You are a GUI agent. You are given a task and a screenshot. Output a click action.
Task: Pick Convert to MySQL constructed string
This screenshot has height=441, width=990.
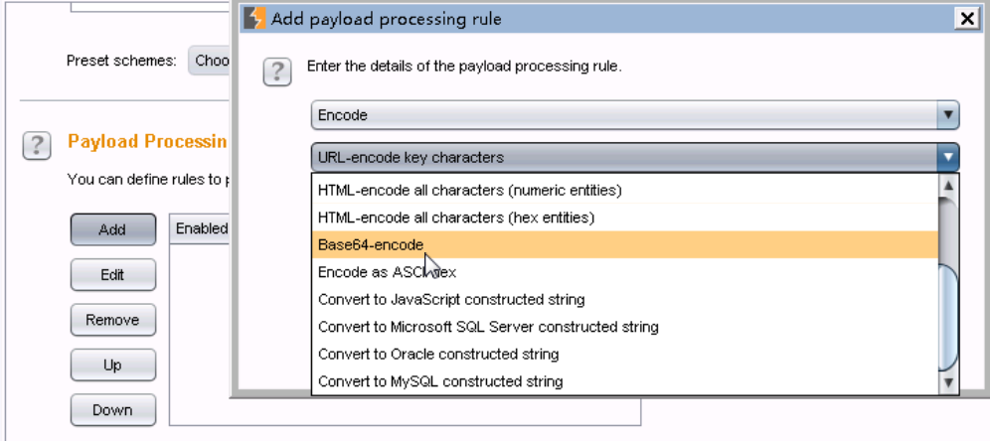click(x=440, y=381)
